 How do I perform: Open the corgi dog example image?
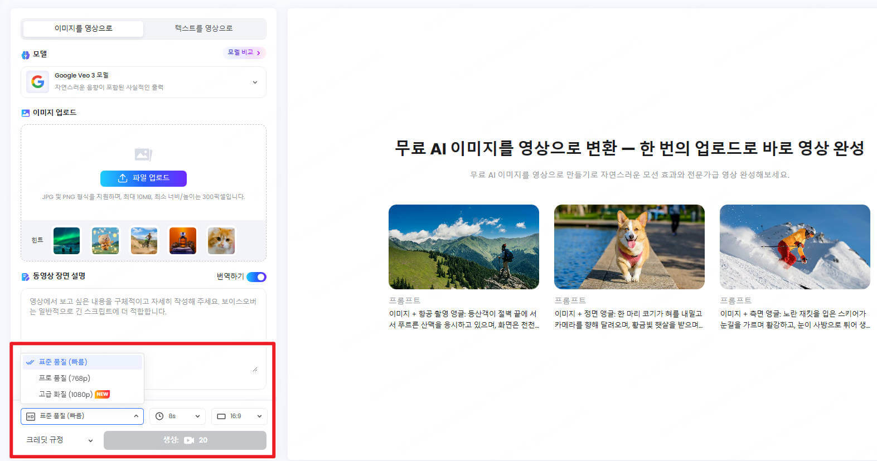[x=629, y=247]
